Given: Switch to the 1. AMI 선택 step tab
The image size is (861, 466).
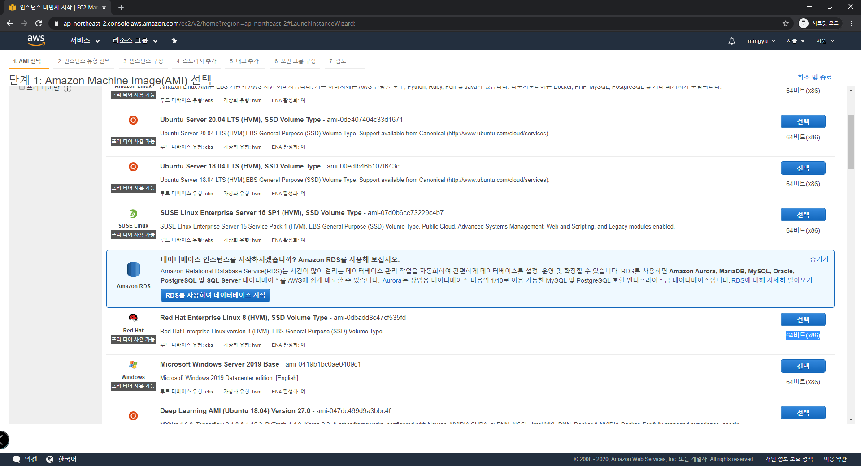Looking at the screenshot, I should click(27, 61).
